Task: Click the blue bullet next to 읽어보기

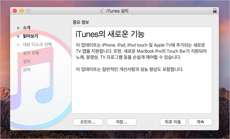Action: [x=18, y=36]
